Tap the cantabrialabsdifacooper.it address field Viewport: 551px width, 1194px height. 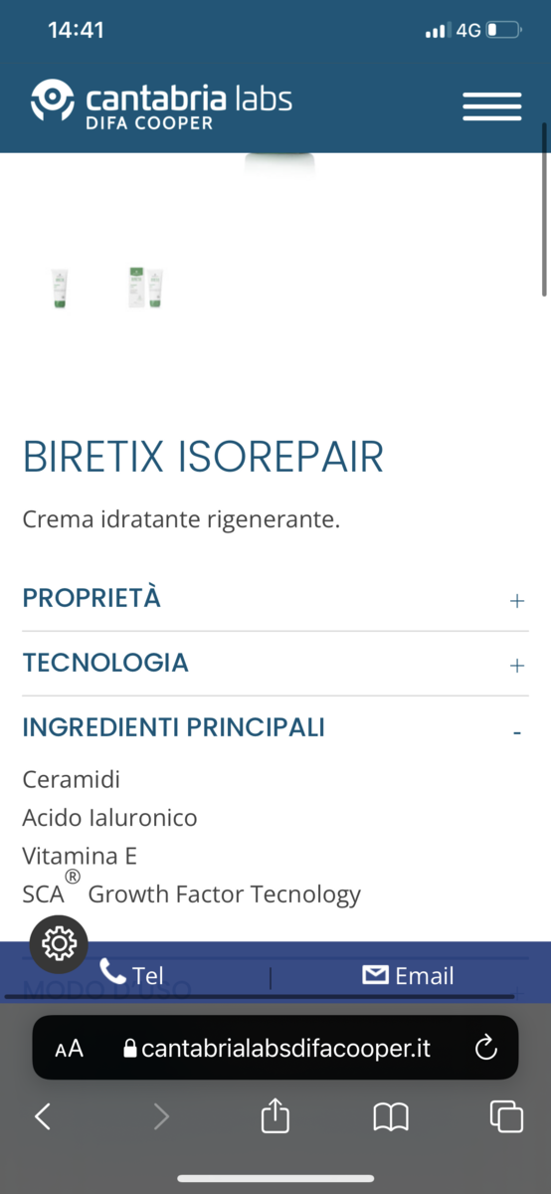[x=275, y=1048]
